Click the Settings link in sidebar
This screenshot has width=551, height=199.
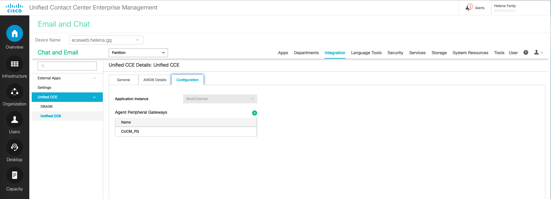click(44, 88)
